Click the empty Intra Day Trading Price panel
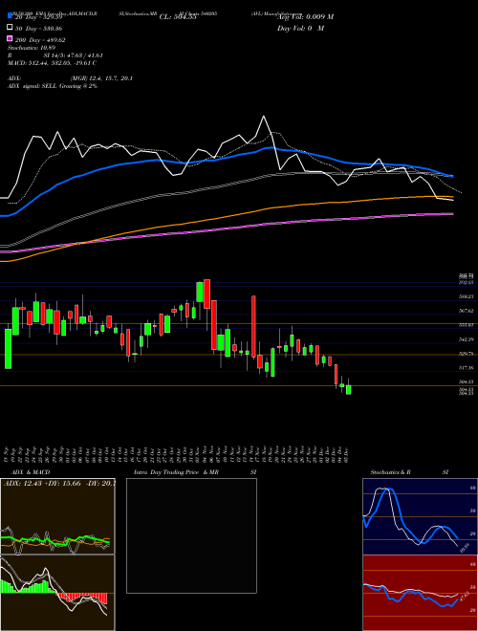The width and height of the screenshot is (478, 631). pos(191,535)
